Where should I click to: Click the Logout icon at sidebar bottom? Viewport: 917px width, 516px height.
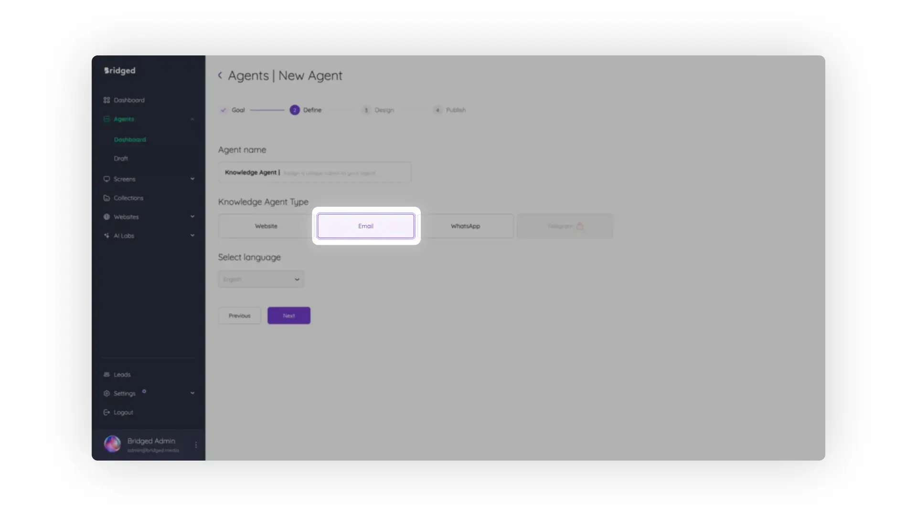coord(107,412)
